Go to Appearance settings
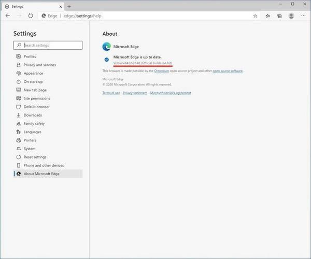 point(48,74)
